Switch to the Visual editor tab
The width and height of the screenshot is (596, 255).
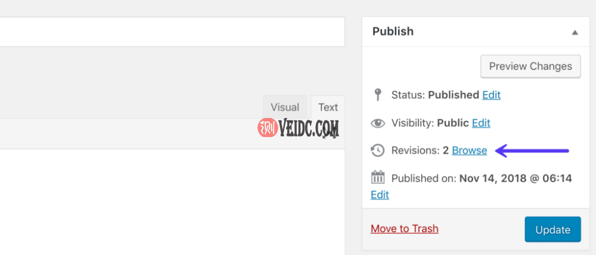click(x=284, y=107)
